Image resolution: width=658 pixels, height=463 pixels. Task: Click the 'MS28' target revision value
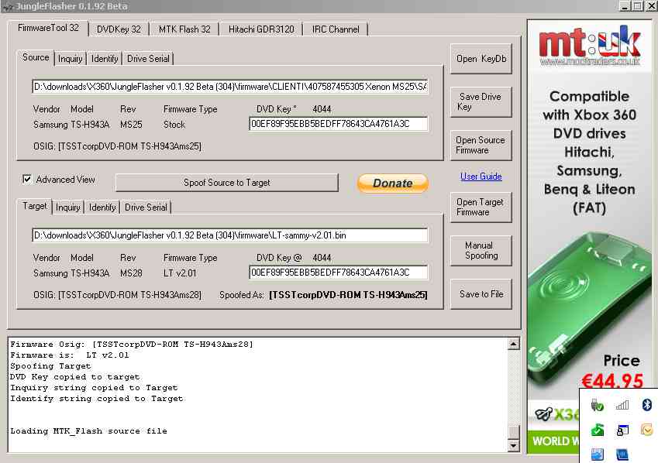[x=131, y=273]
